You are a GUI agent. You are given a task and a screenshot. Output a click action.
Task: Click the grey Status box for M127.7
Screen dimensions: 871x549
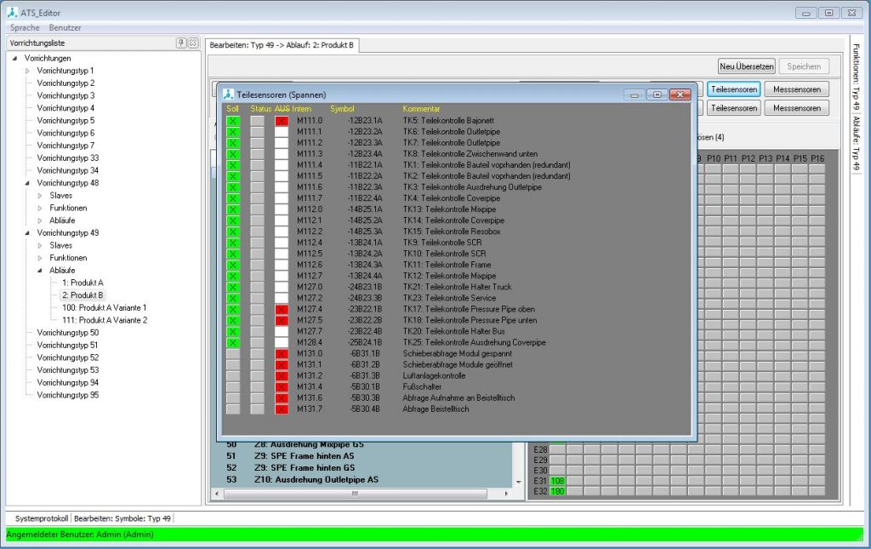pos(257,331)
